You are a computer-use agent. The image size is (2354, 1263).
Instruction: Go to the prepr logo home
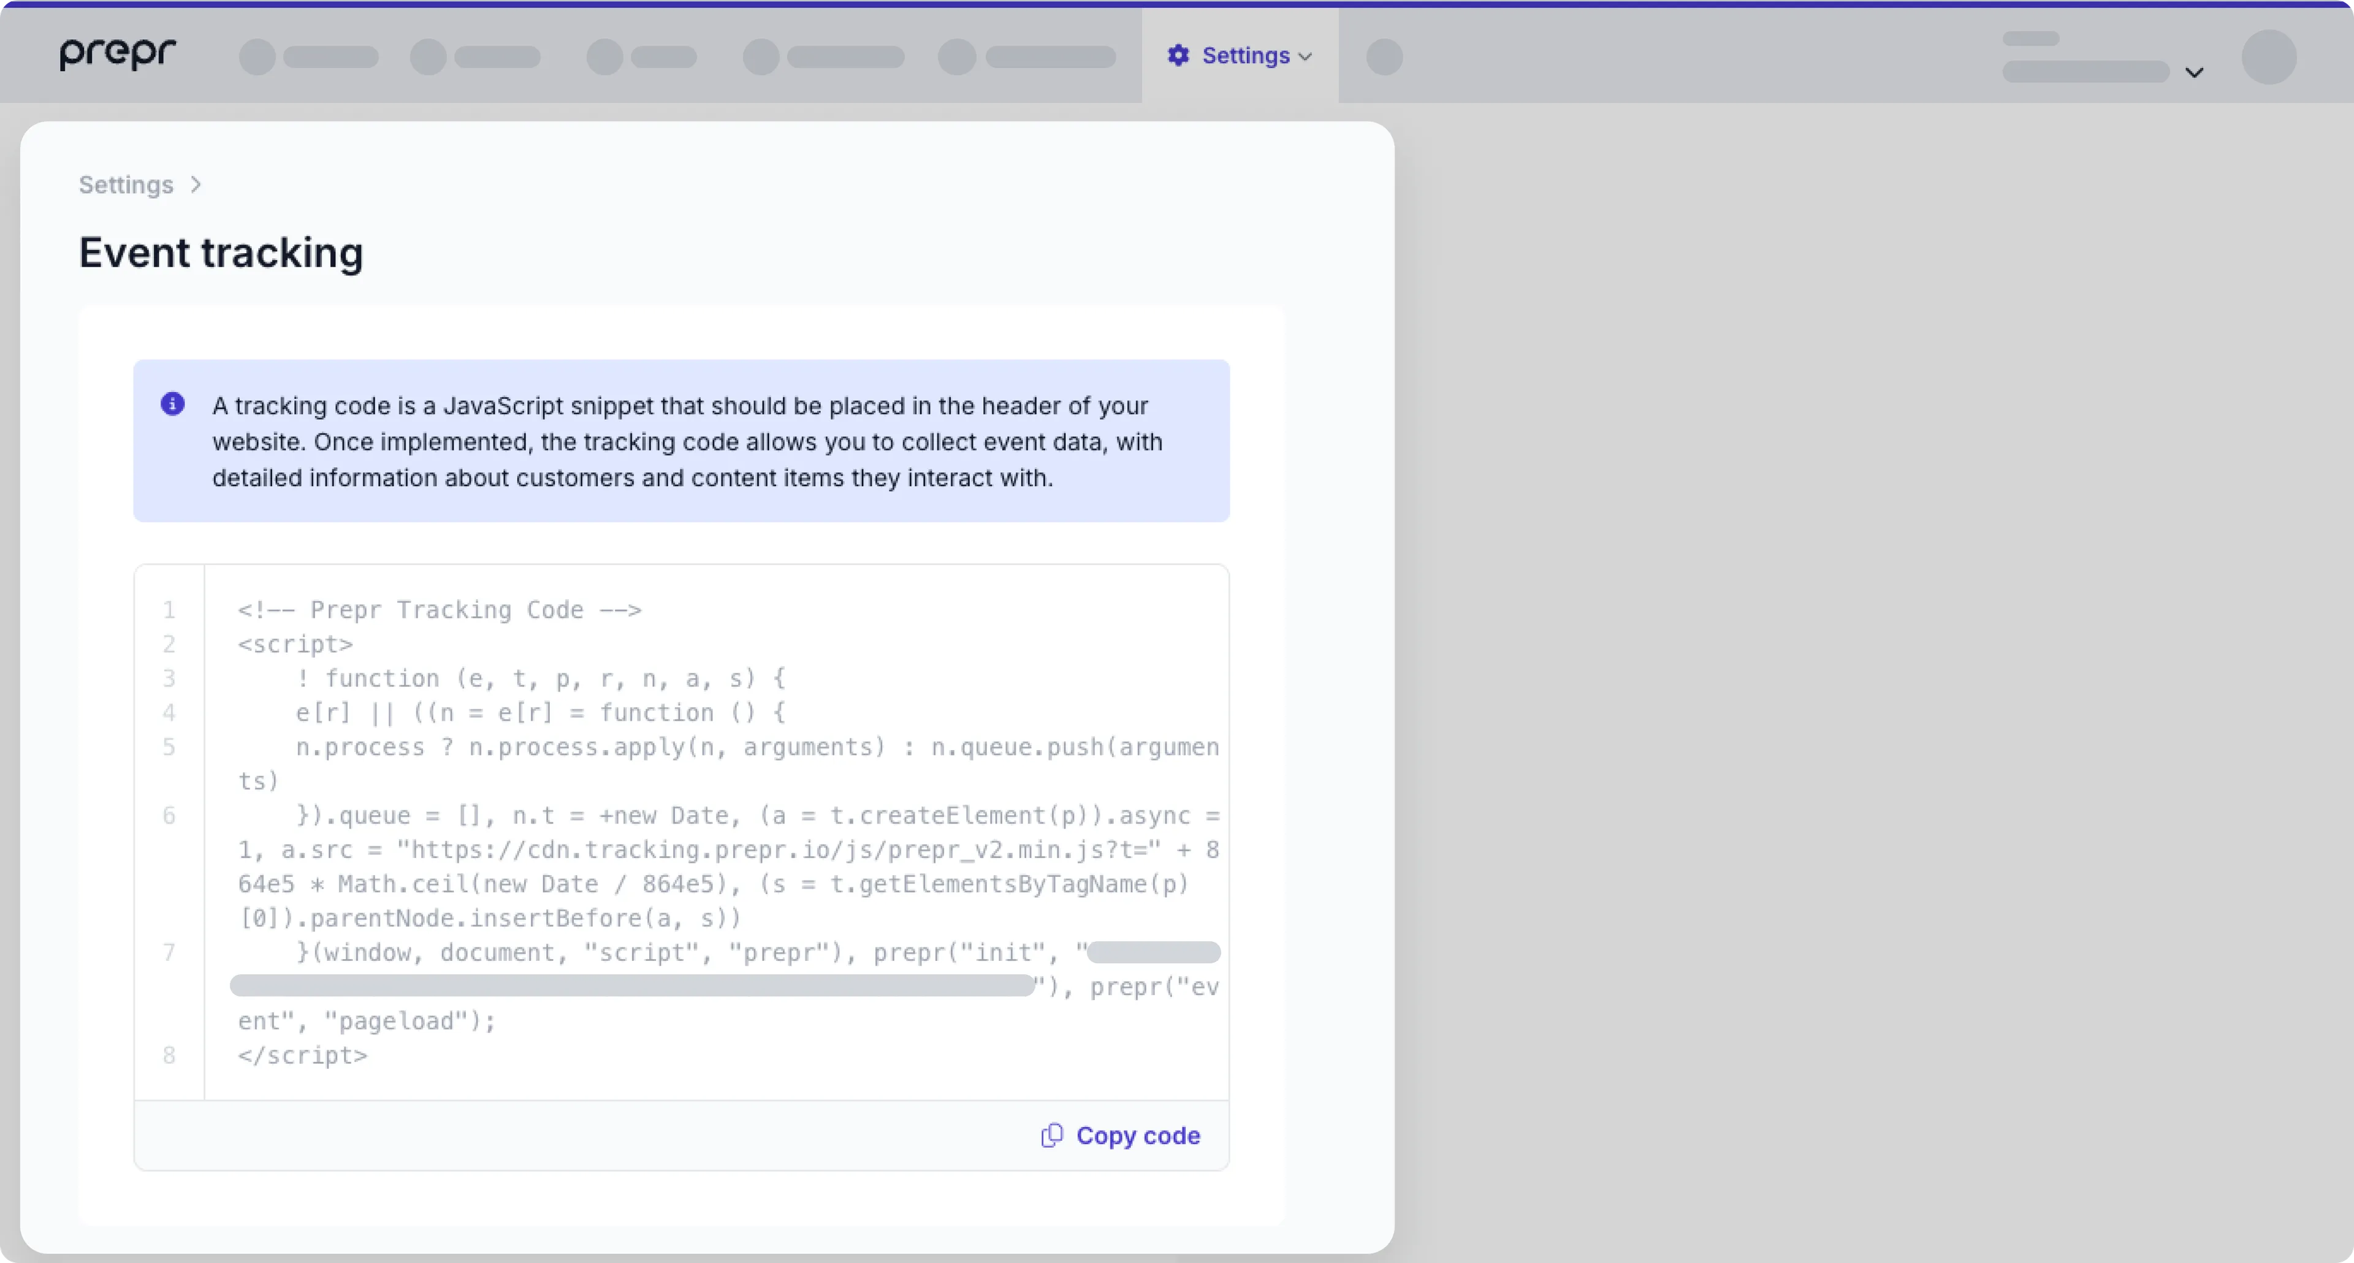[x=118, y=54]
